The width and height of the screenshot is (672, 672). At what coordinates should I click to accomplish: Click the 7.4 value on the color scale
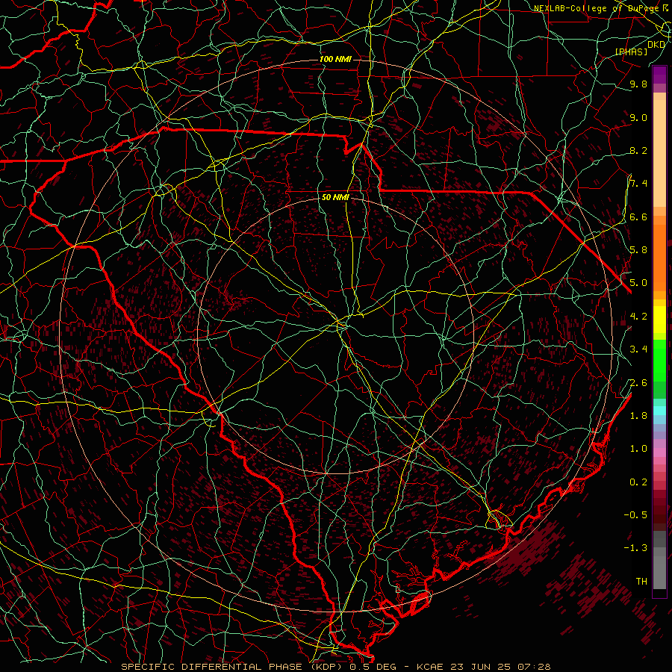click(638, 184)
